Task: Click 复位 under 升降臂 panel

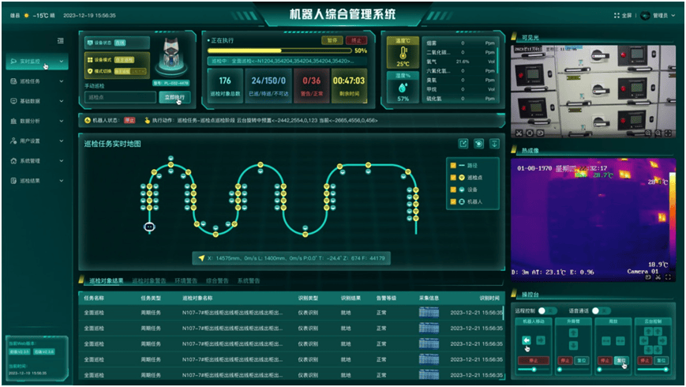Action: point(582,361)
